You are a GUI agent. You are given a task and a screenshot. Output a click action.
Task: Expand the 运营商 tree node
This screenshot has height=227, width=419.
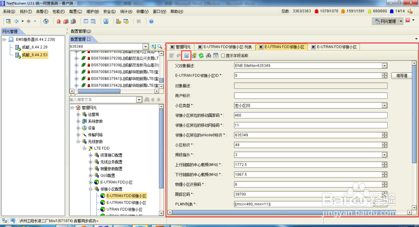coord(78,115)
